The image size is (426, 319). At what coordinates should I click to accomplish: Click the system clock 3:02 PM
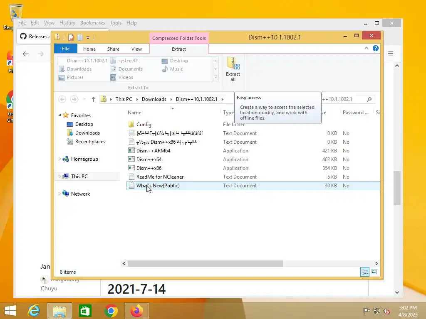coord(408,308)
